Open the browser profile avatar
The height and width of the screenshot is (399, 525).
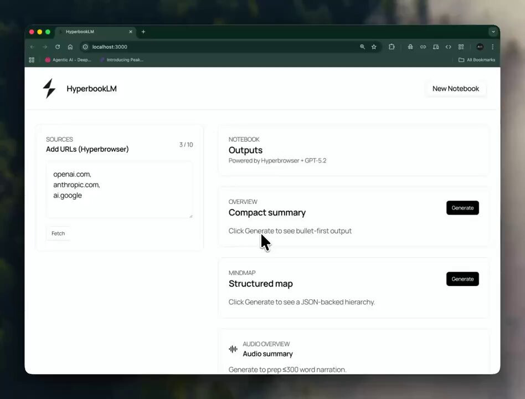(x=480, y=47)
